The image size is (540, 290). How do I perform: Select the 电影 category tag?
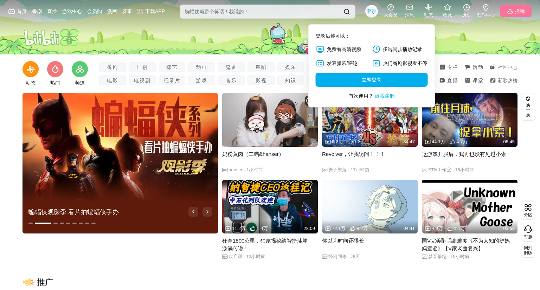tap(112, 80)
